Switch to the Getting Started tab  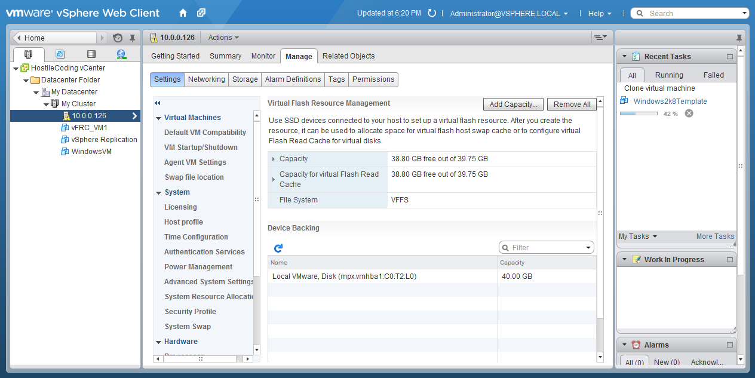175,56
